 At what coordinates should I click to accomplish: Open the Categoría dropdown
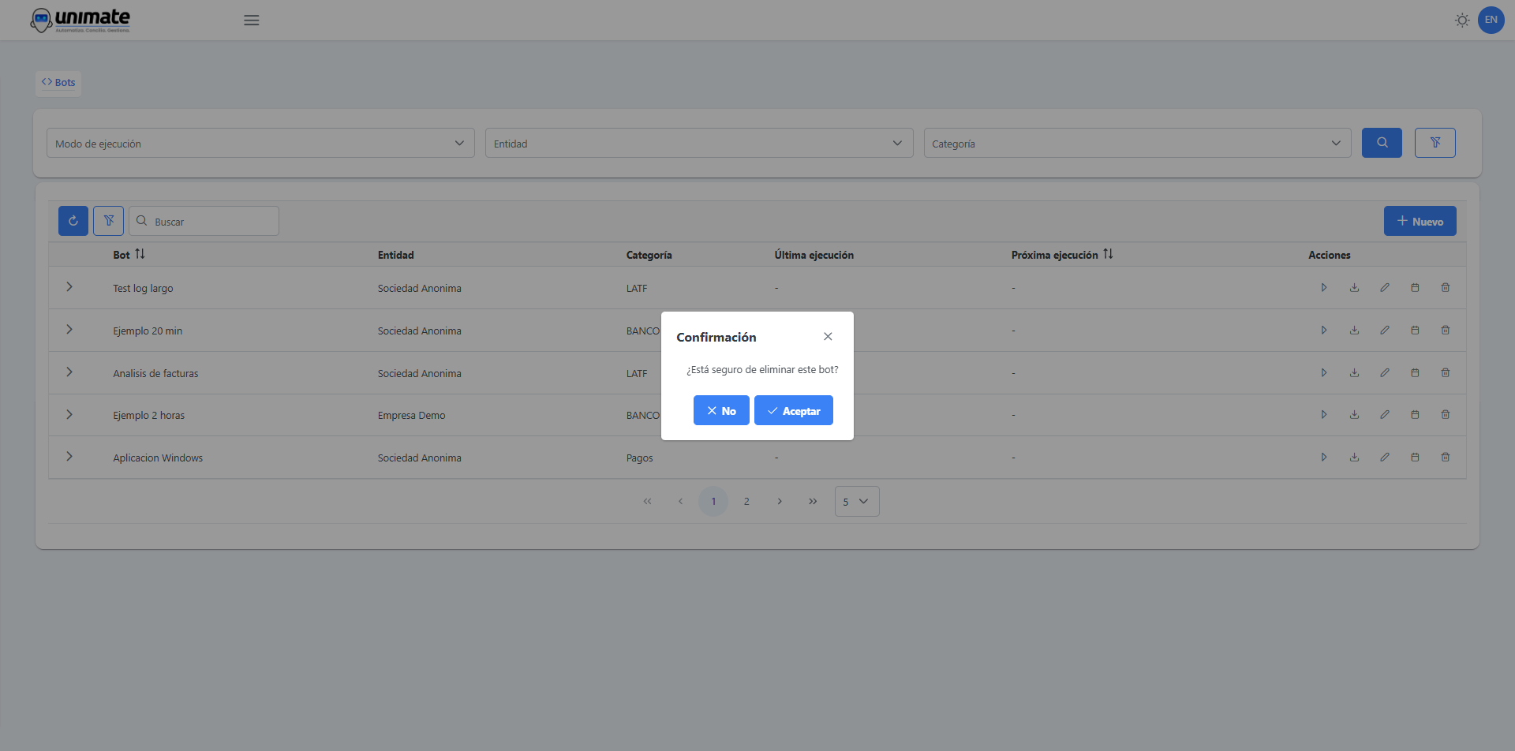[x=1136, y=144]
